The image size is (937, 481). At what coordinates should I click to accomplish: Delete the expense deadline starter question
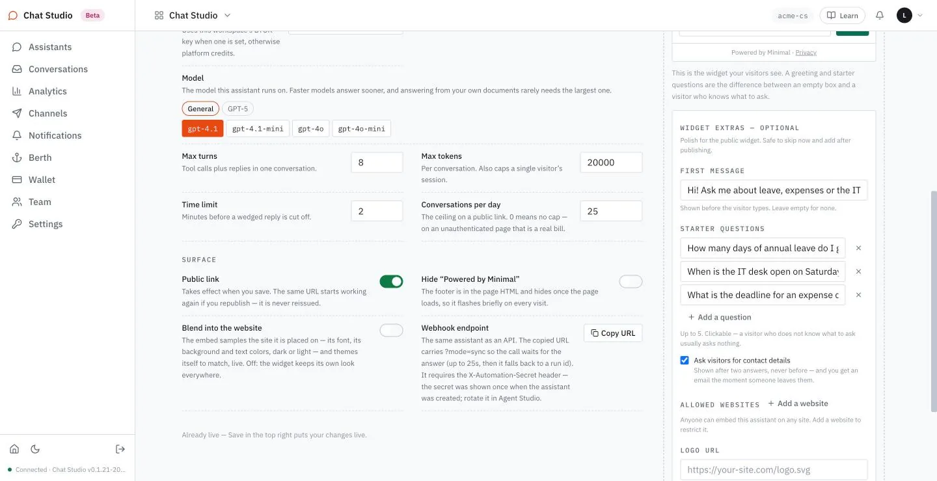tap(858, 295)
